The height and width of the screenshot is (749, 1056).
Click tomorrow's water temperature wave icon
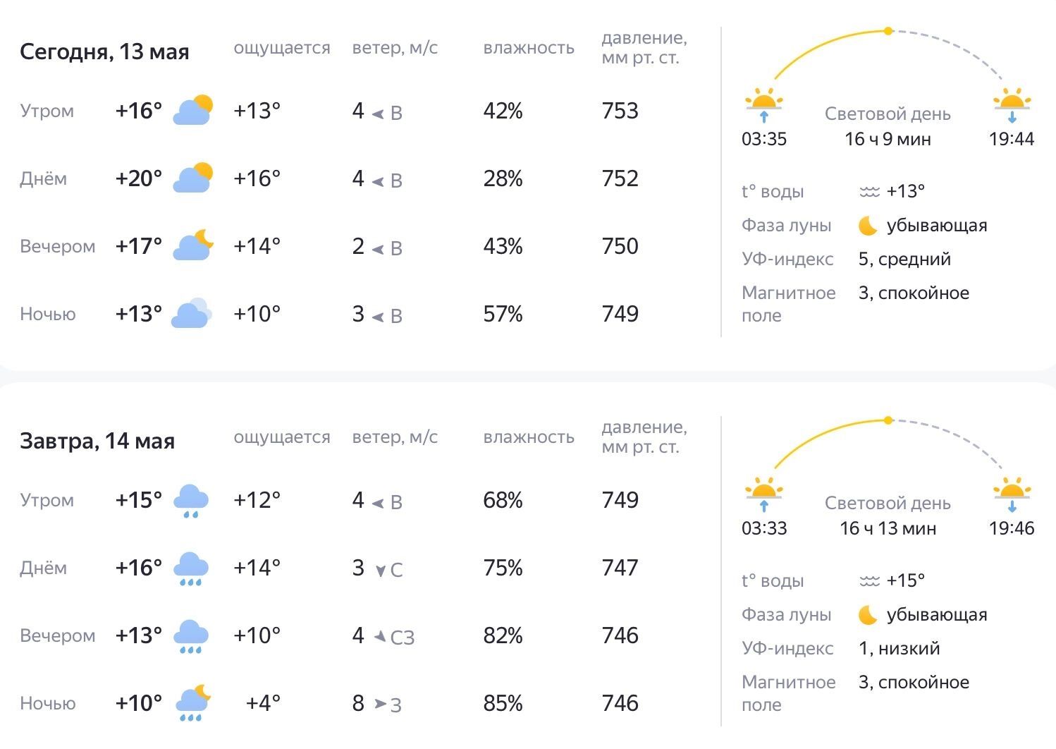click(x=869, y=581)
